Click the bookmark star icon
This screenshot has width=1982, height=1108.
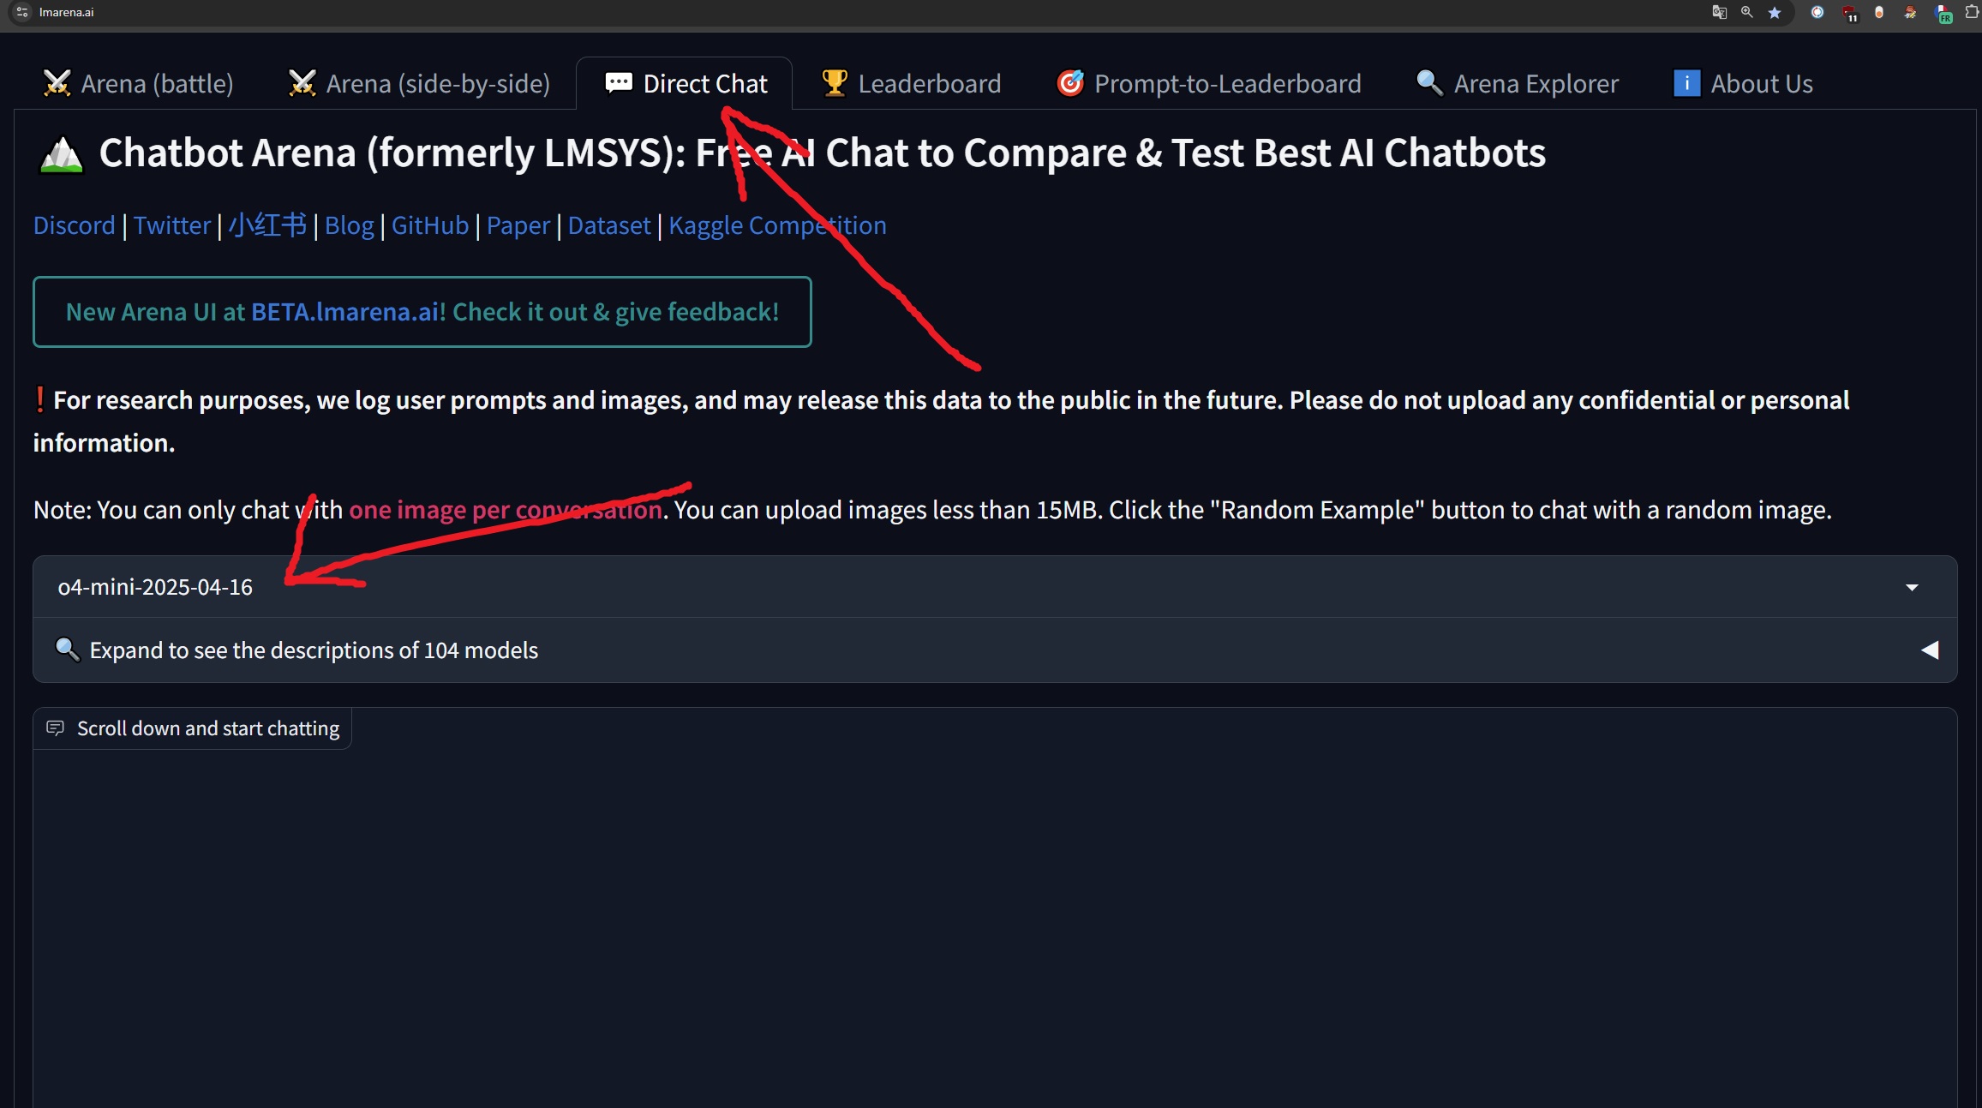click(x=1775, y=12)
